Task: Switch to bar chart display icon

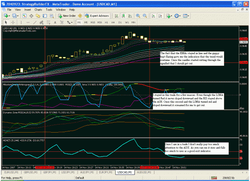Action: click(x=116, y=16)
